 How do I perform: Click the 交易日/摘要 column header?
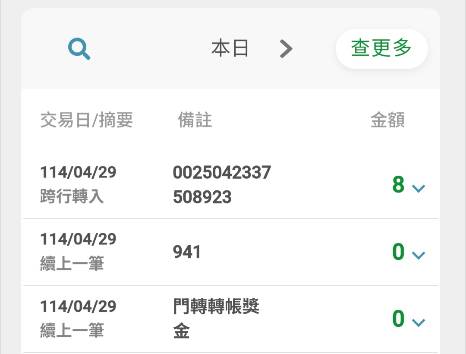[x=86, y=120]
